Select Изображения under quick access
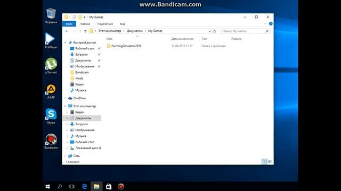This screenshot has height=191, width=341. pyautogui.click(x=85, y=66)
